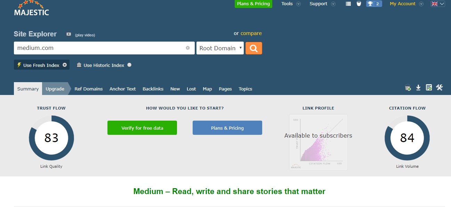Click the Majestic logo
This screenshot has width=451, height=209.
[x=31, y=8]
